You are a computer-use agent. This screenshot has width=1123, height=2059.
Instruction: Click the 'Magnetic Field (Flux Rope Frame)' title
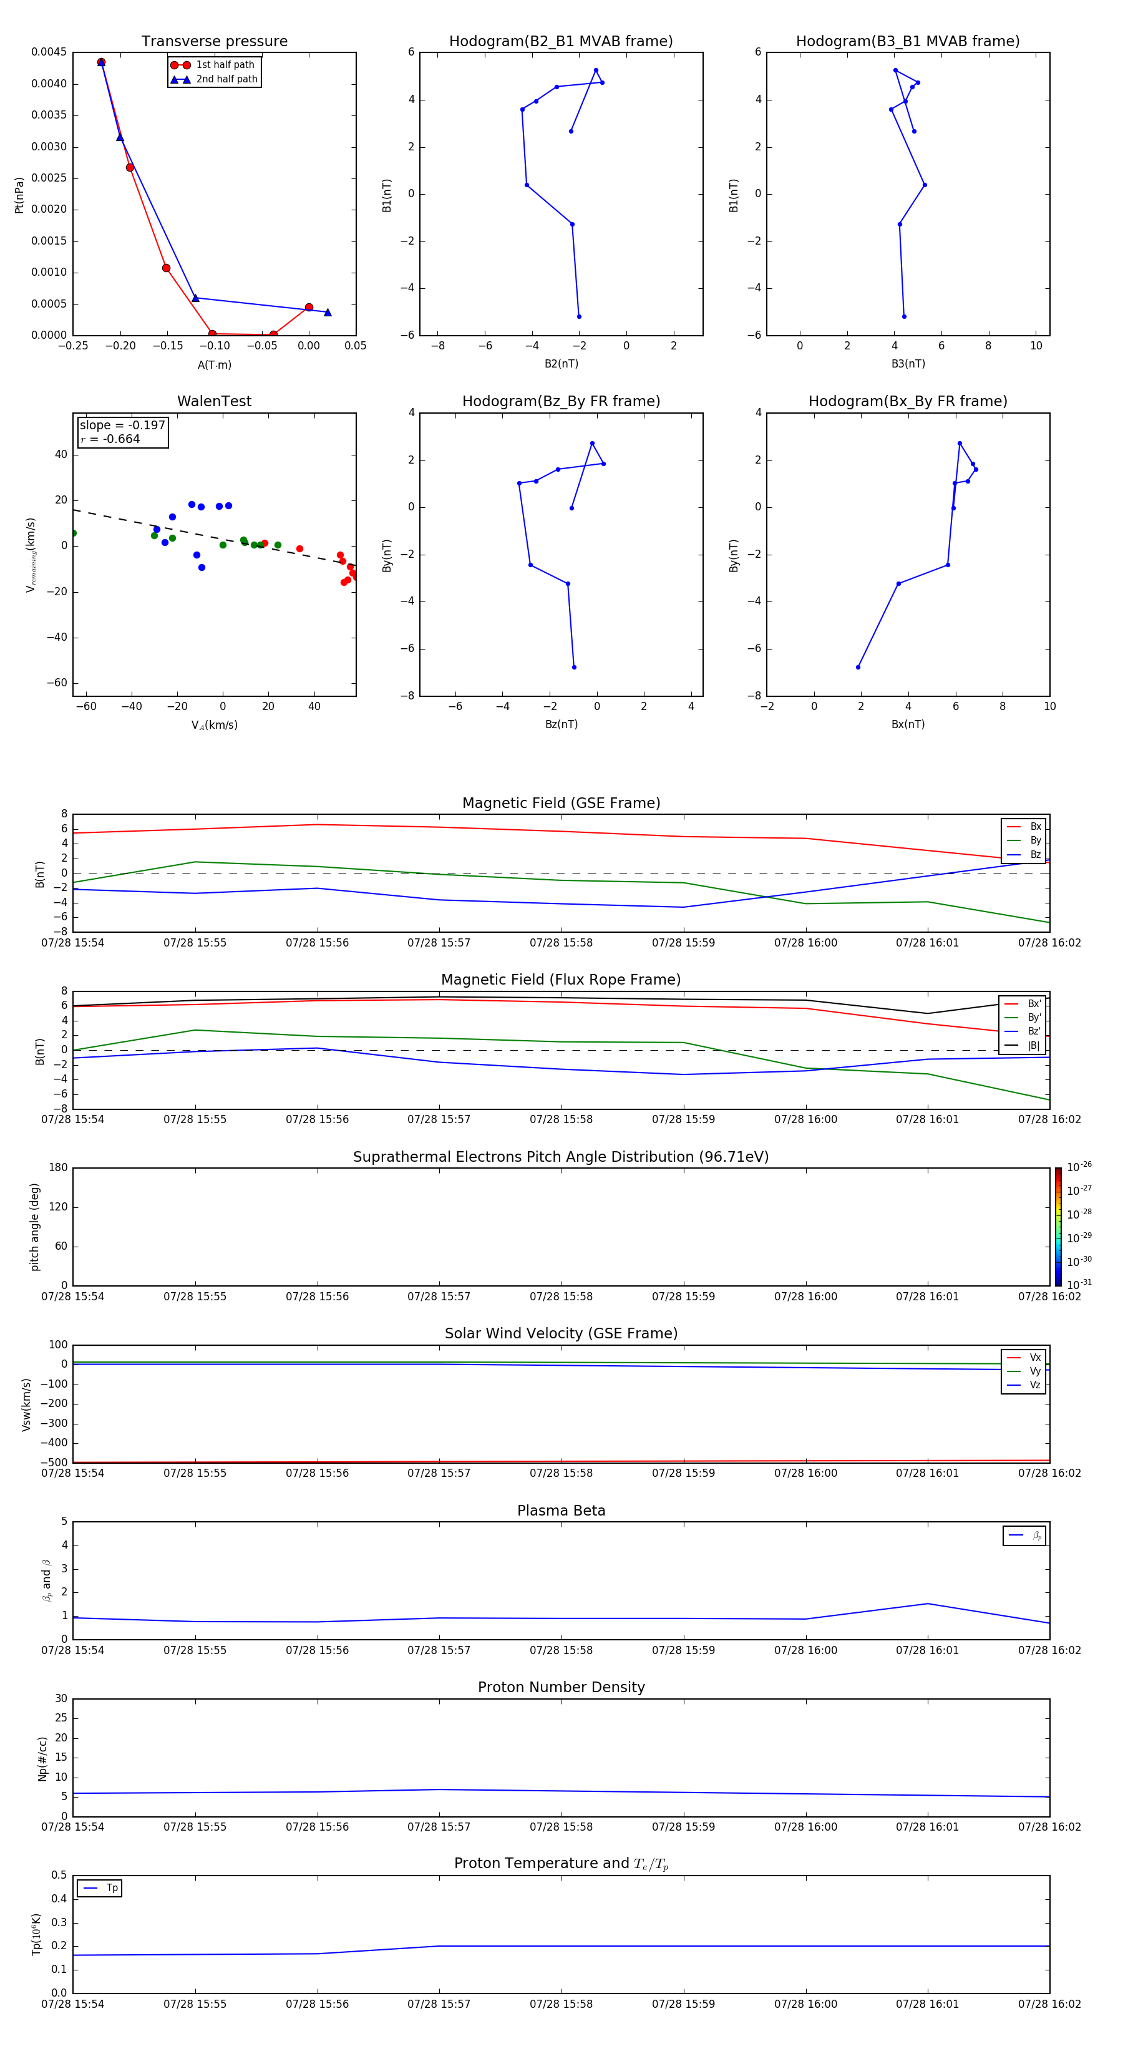[561, 980]
